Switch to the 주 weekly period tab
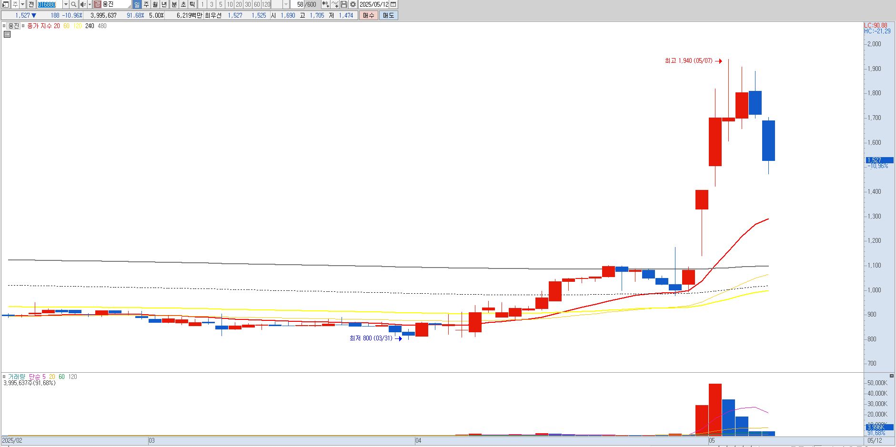Screen dimensions: 896x447 click(x=146, y=4)
